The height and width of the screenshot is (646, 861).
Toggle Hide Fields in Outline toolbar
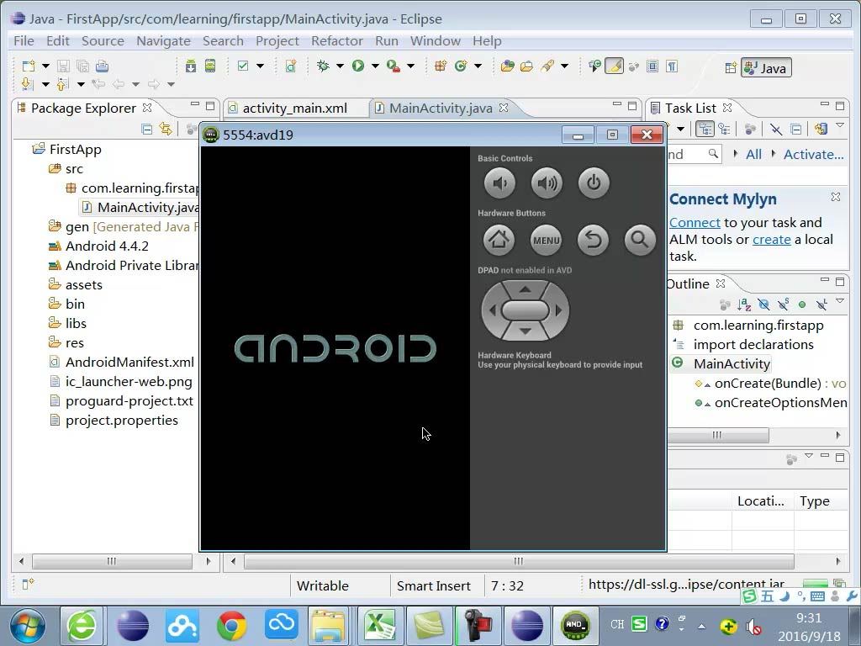(x=763, y=304)
